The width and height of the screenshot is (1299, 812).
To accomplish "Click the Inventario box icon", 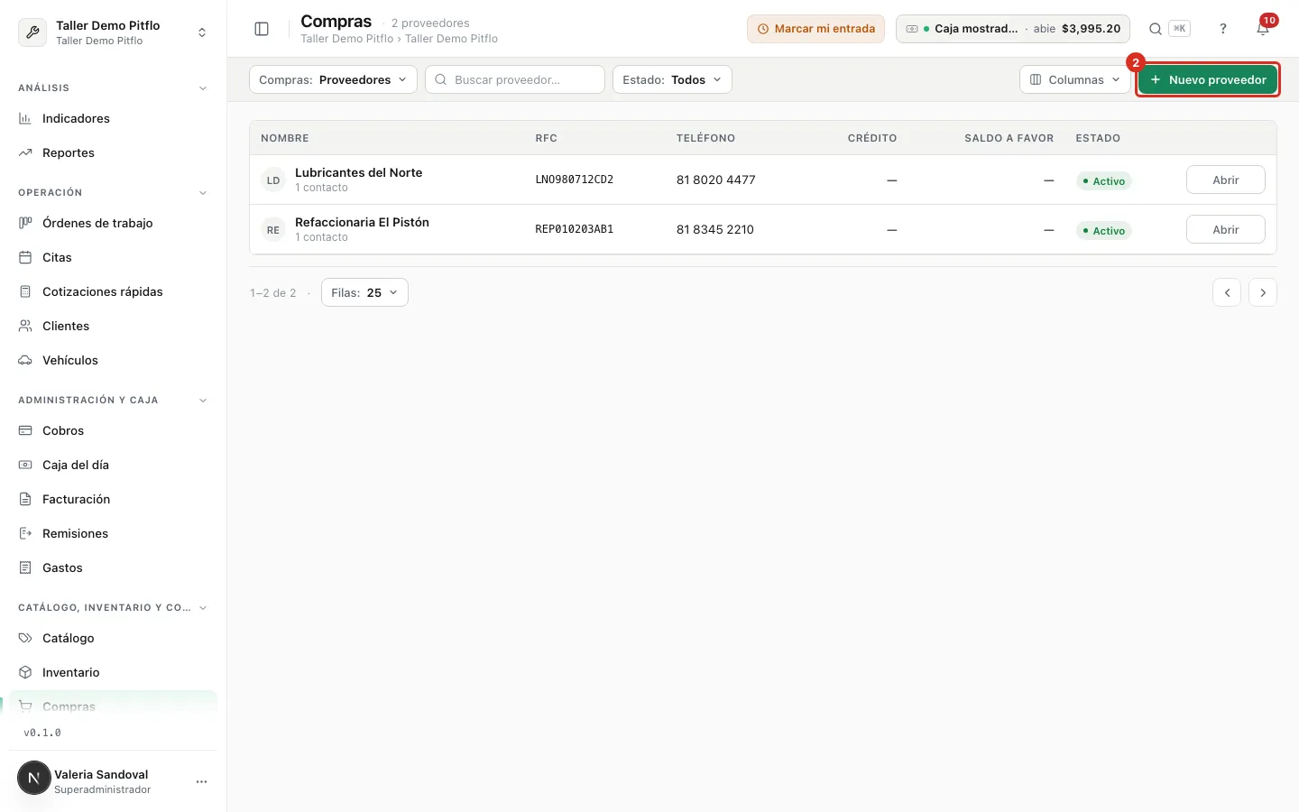I will (x=25, y=672).
